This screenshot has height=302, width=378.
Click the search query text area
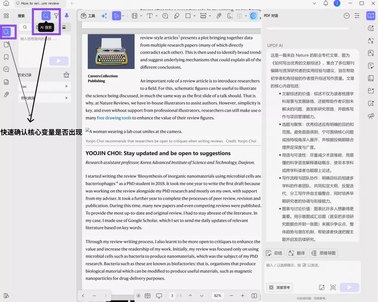click(45, 46)
